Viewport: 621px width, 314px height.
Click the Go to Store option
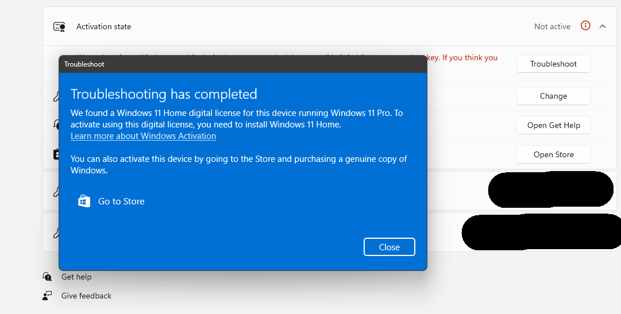(111, 201)
